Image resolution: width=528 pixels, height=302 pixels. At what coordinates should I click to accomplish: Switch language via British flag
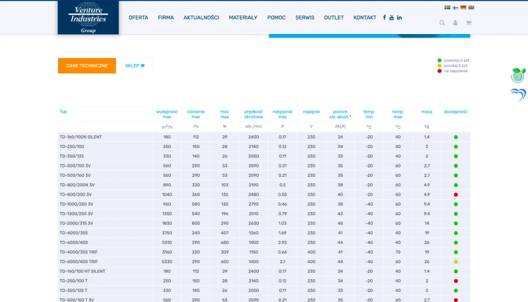click(472, 8)
